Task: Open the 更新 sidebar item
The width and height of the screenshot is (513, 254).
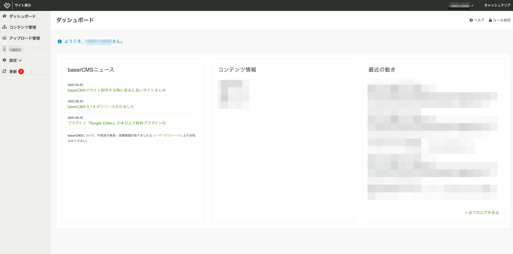Action: [13, 71]
